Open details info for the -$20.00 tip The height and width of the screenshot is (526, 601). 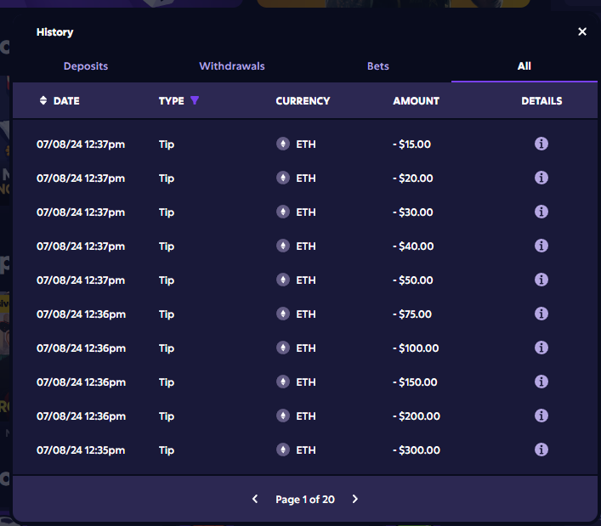coord(541,178)
